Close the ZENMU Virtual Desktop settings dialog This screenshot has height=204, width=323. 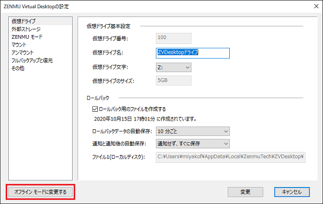click(x=316, y=6)
